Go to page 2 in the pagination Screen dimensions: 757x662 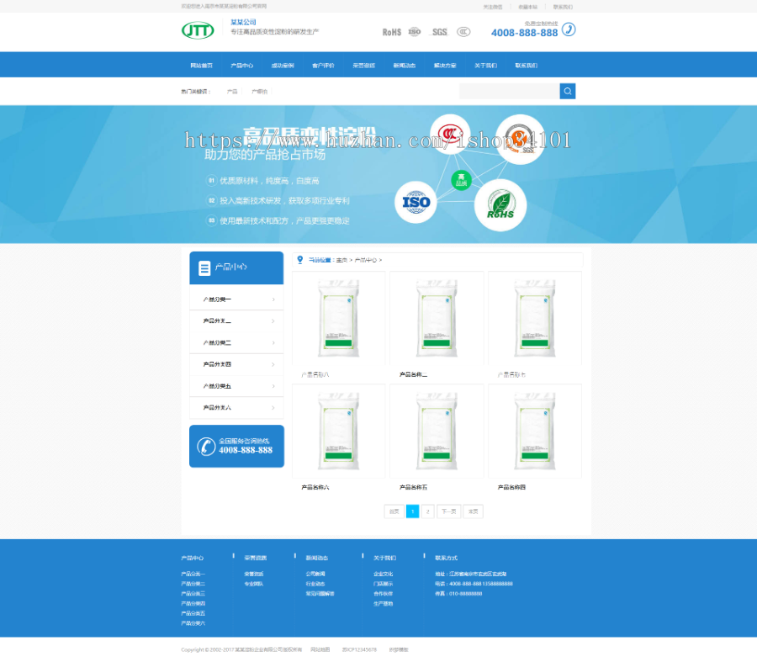(428, 511)
